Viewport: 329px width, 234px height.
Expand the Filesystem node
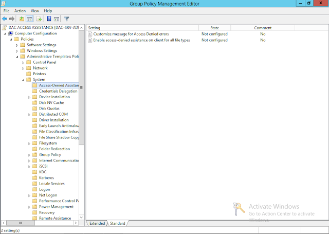pyautogui.click(x=29, y=143)
